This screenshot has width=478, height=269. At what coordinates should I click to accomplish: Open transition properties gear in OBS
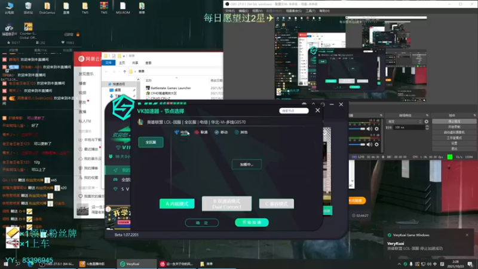[426, 121]
